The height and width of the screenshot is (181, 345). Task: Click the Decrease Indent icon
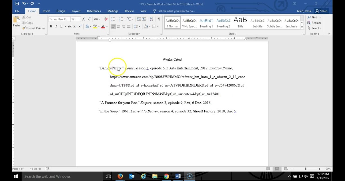click(x=139, y=19)
